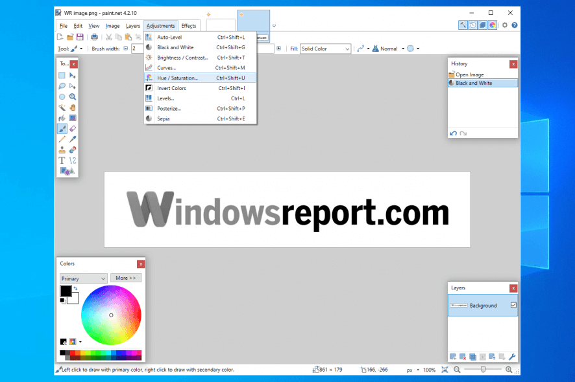Select the Line/Curve tool
This screenshot has height=382, width=575.
73,161
